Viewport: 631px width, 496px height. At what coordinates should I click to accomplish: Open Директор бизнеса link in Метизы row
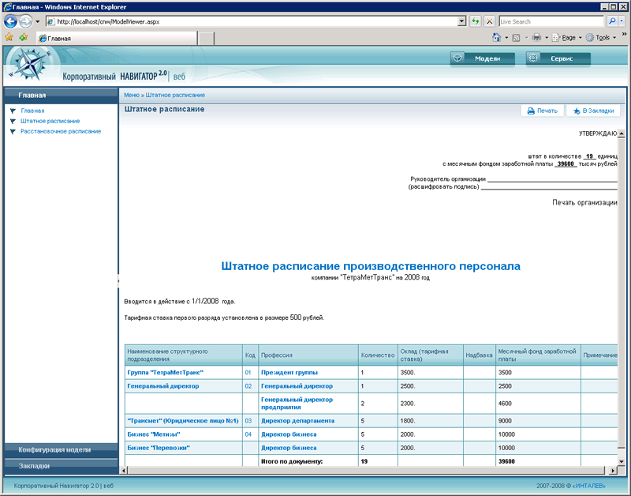(x=289, y=434)
